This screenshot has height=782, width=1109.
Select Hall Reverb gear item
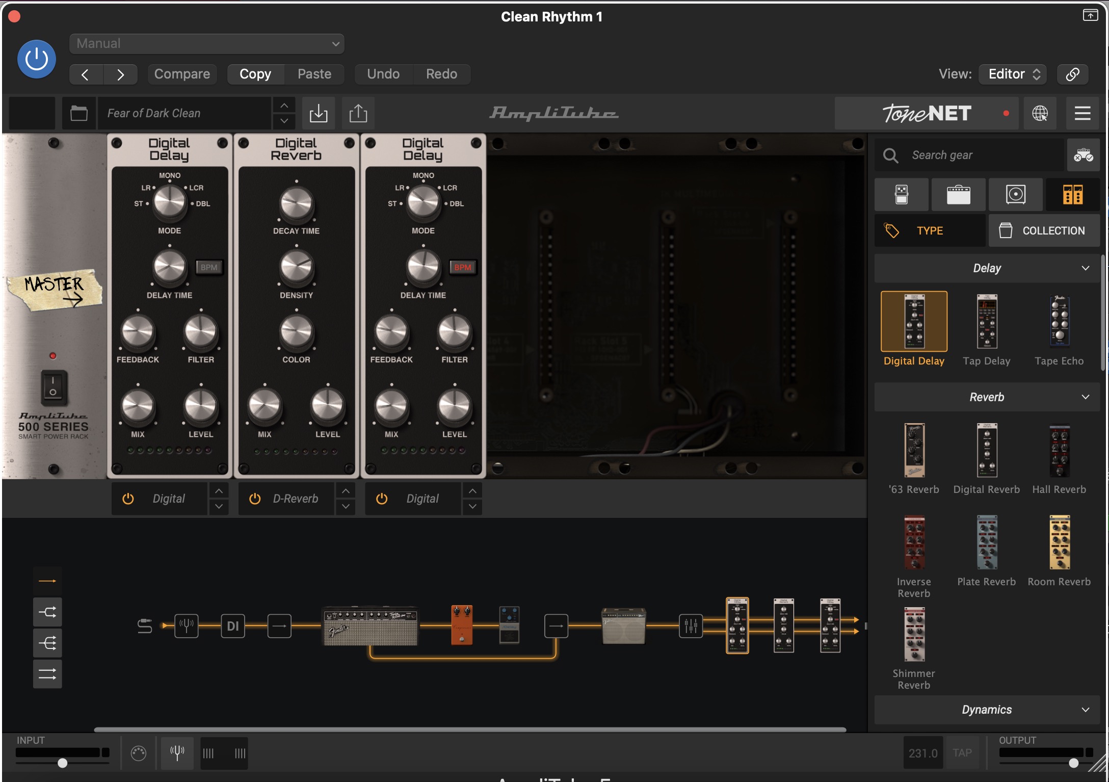tap(1059, 459)
